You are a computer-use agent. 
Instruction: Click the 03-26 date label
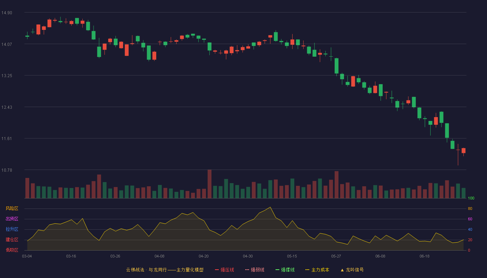[115, 256]
